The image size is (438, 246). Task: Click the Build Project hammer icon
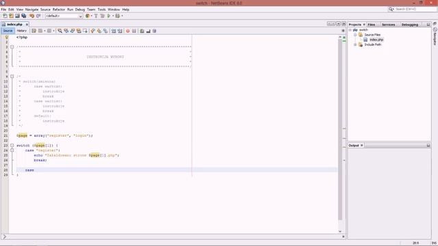pos(96,16)
